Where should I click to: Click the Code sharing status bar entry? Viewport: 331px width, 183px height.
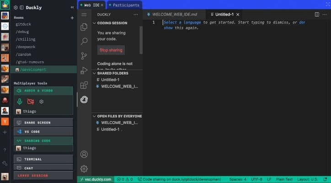[179, 179]
